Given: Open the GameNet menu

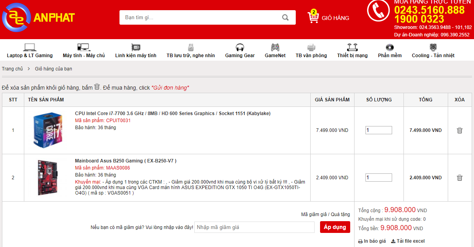Looking at the screenshot, I should click(x=275, y=56).
